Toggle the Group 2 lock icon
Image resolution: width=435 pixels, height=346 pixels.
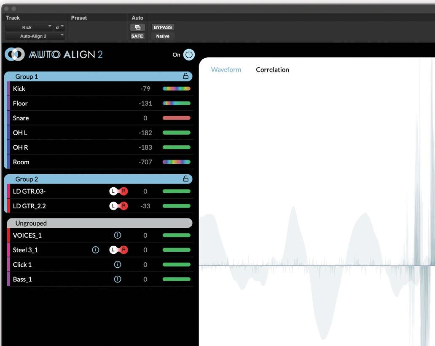(185, 178)
